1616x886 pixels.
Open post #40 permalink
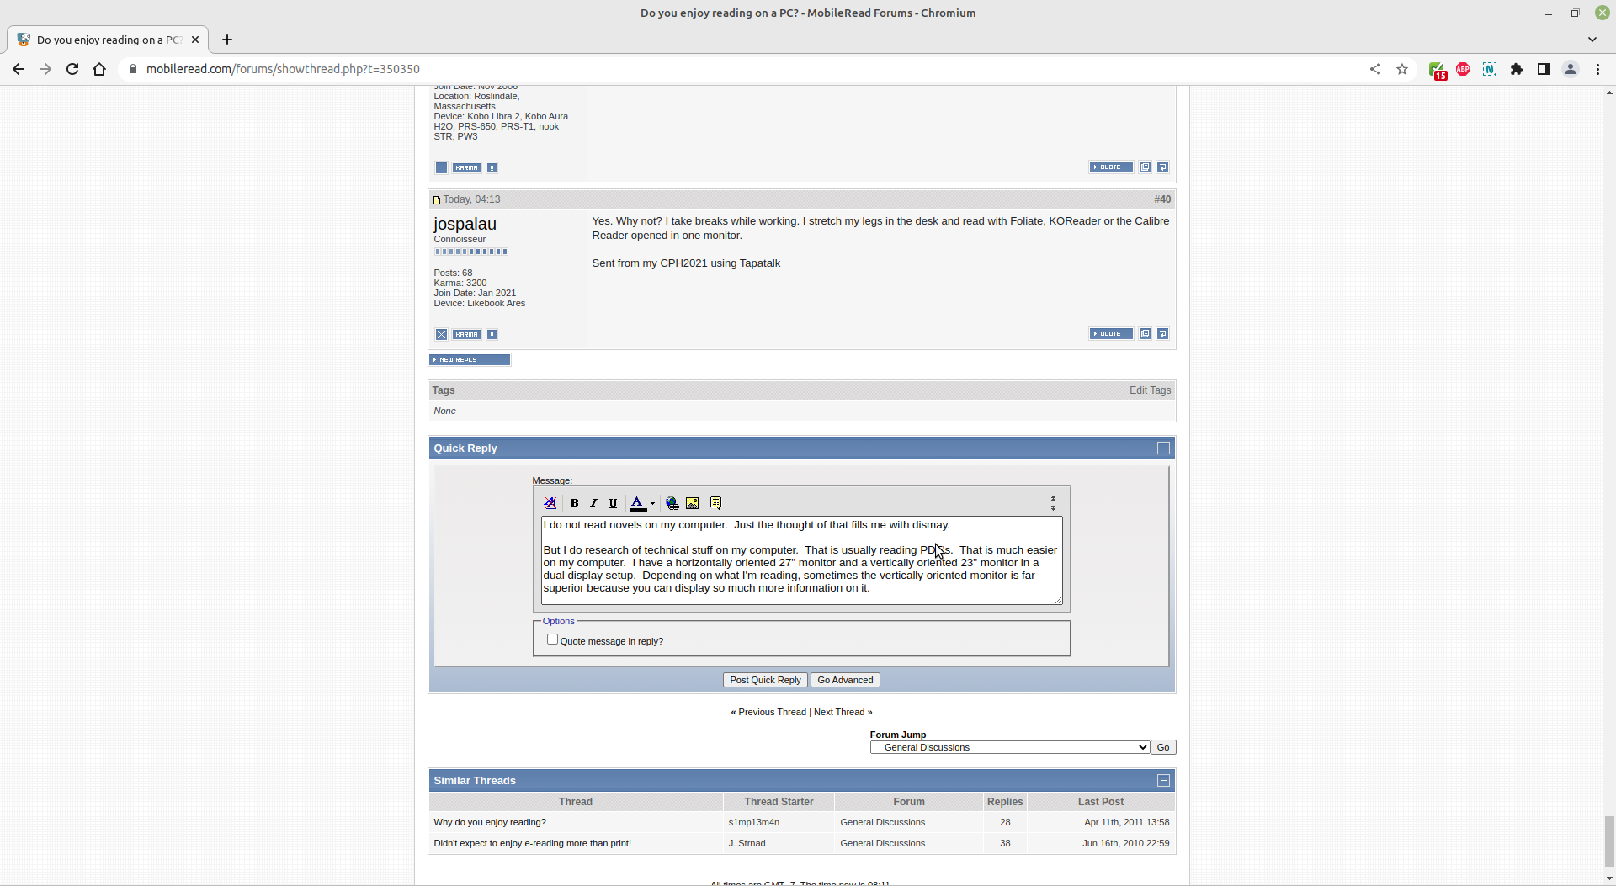coord(1165,199)
